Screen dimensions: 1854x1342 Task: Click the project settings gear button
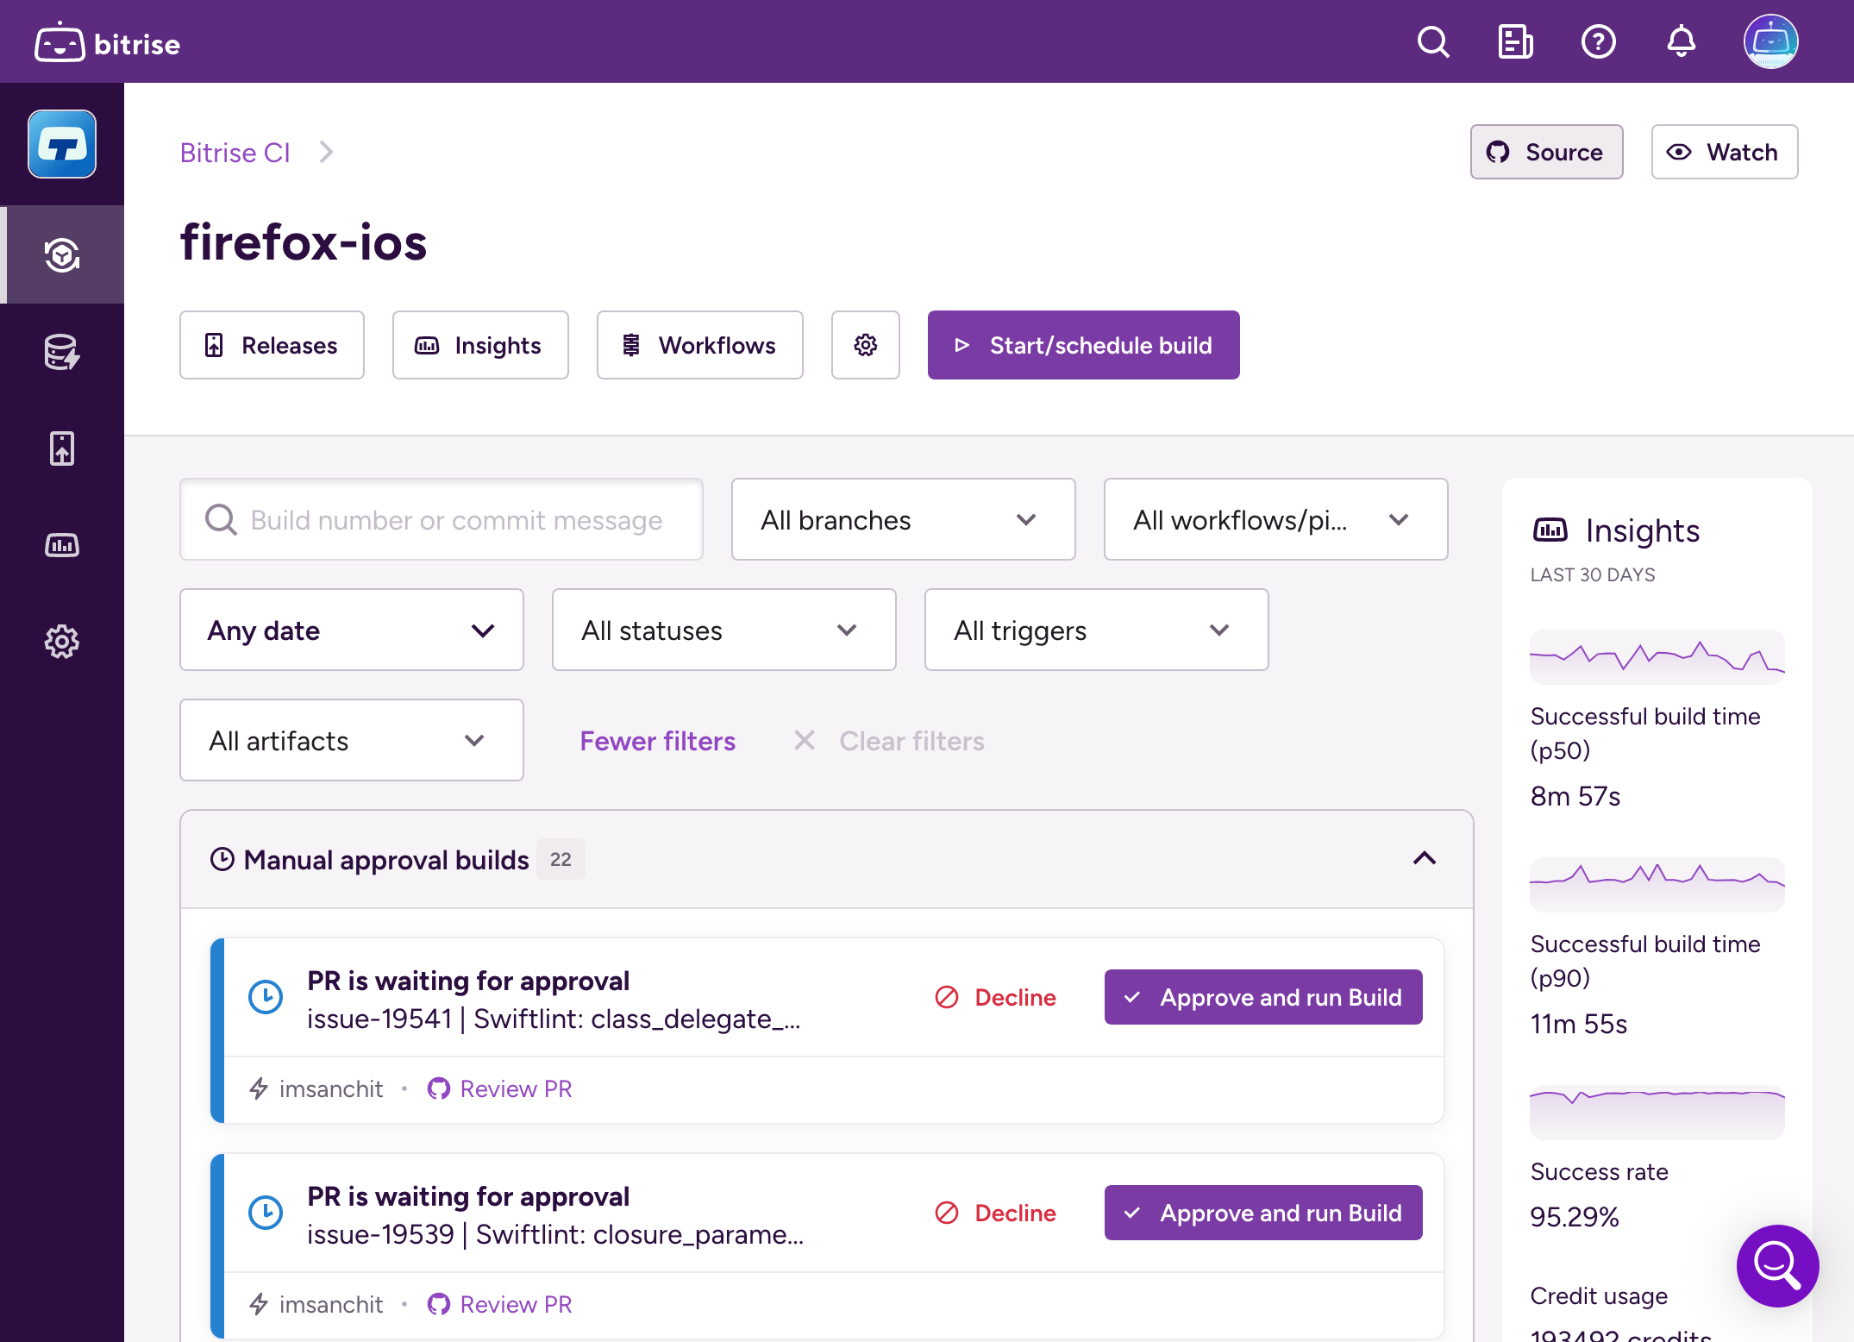coord(865,345)
